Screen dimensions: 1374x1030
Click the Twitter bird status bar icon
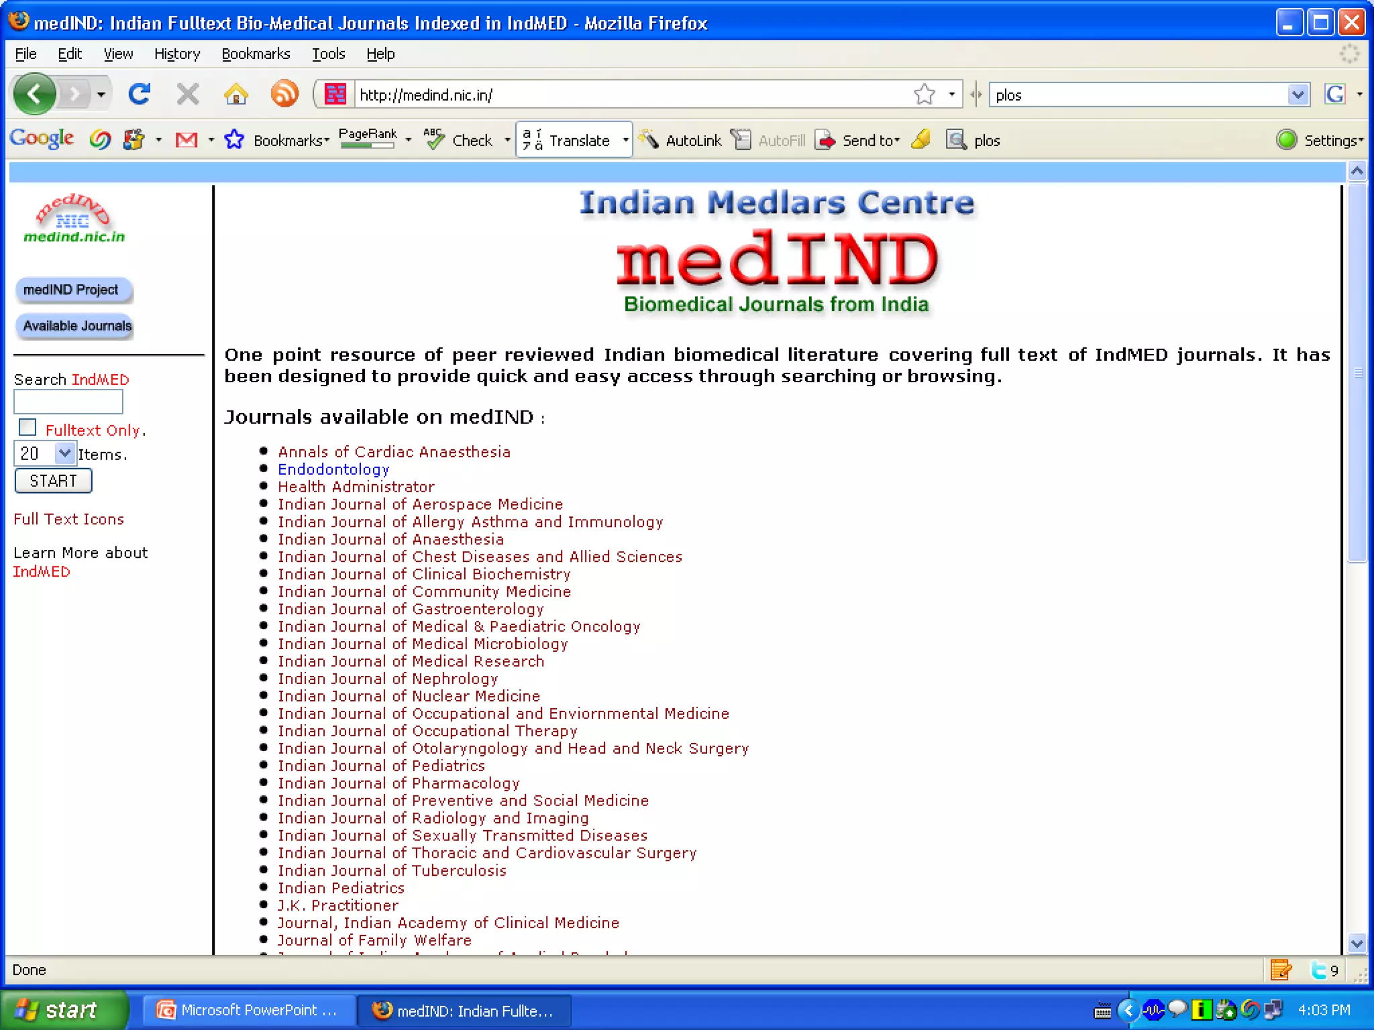click(1318, 970)
